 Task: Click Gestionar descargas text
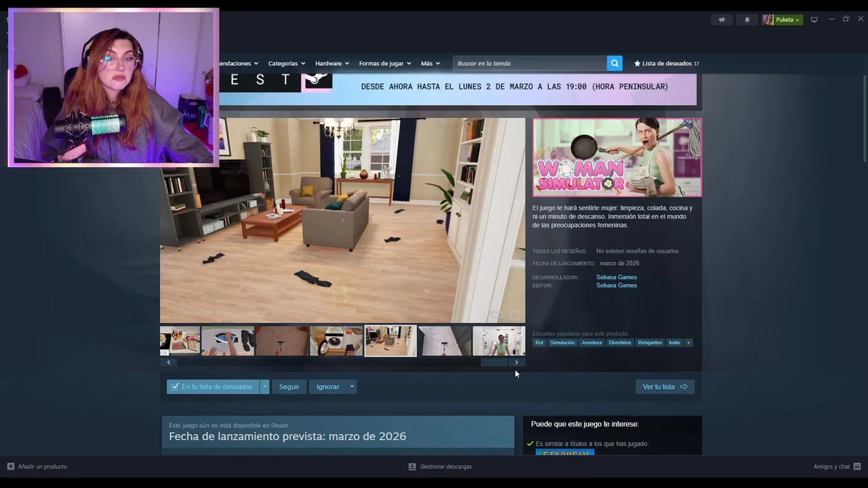coord(446,466)
